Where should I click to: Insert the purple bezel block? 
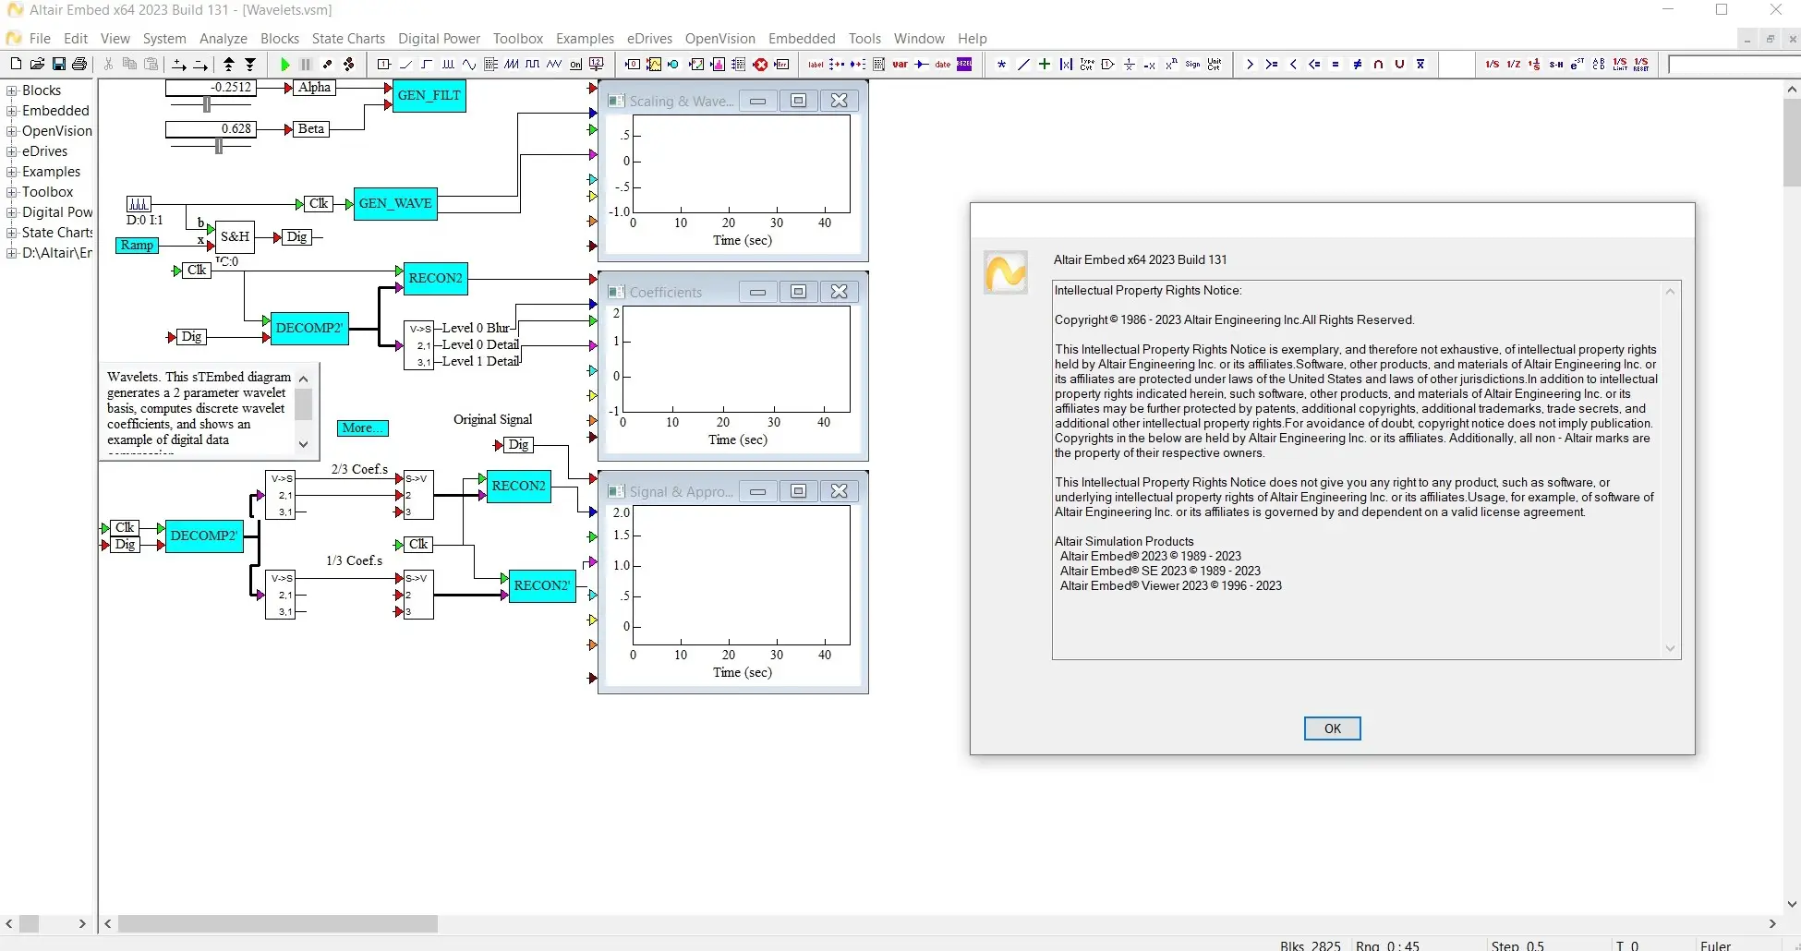tap(964, 64)
